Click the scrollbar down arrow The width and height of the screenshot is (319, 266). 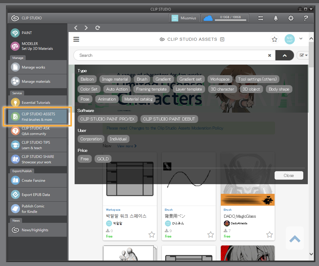(x=311, y=254)
